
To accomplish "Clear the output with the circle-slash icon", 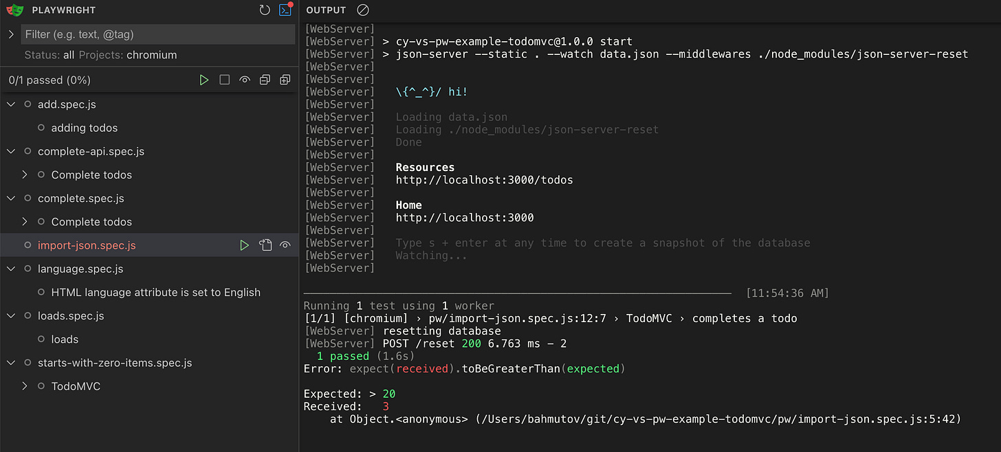I will [363, 10].
